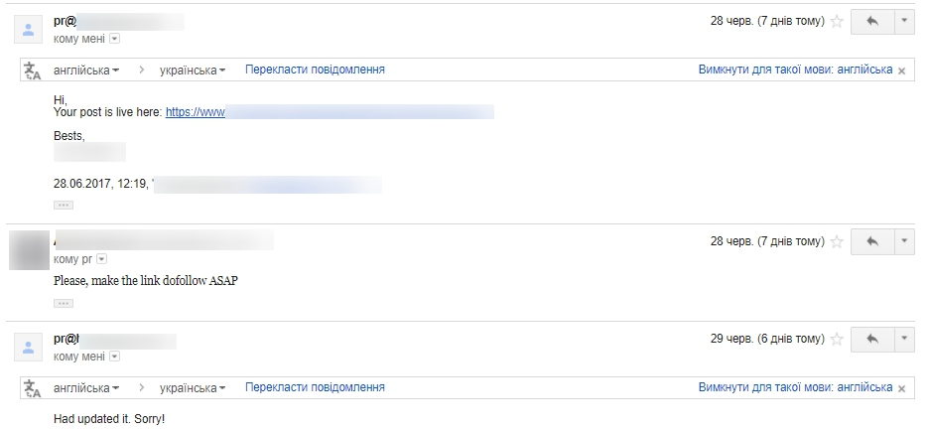Reply to the 29 черв. message
929x431 pixels.
click(x=872, y=340)
